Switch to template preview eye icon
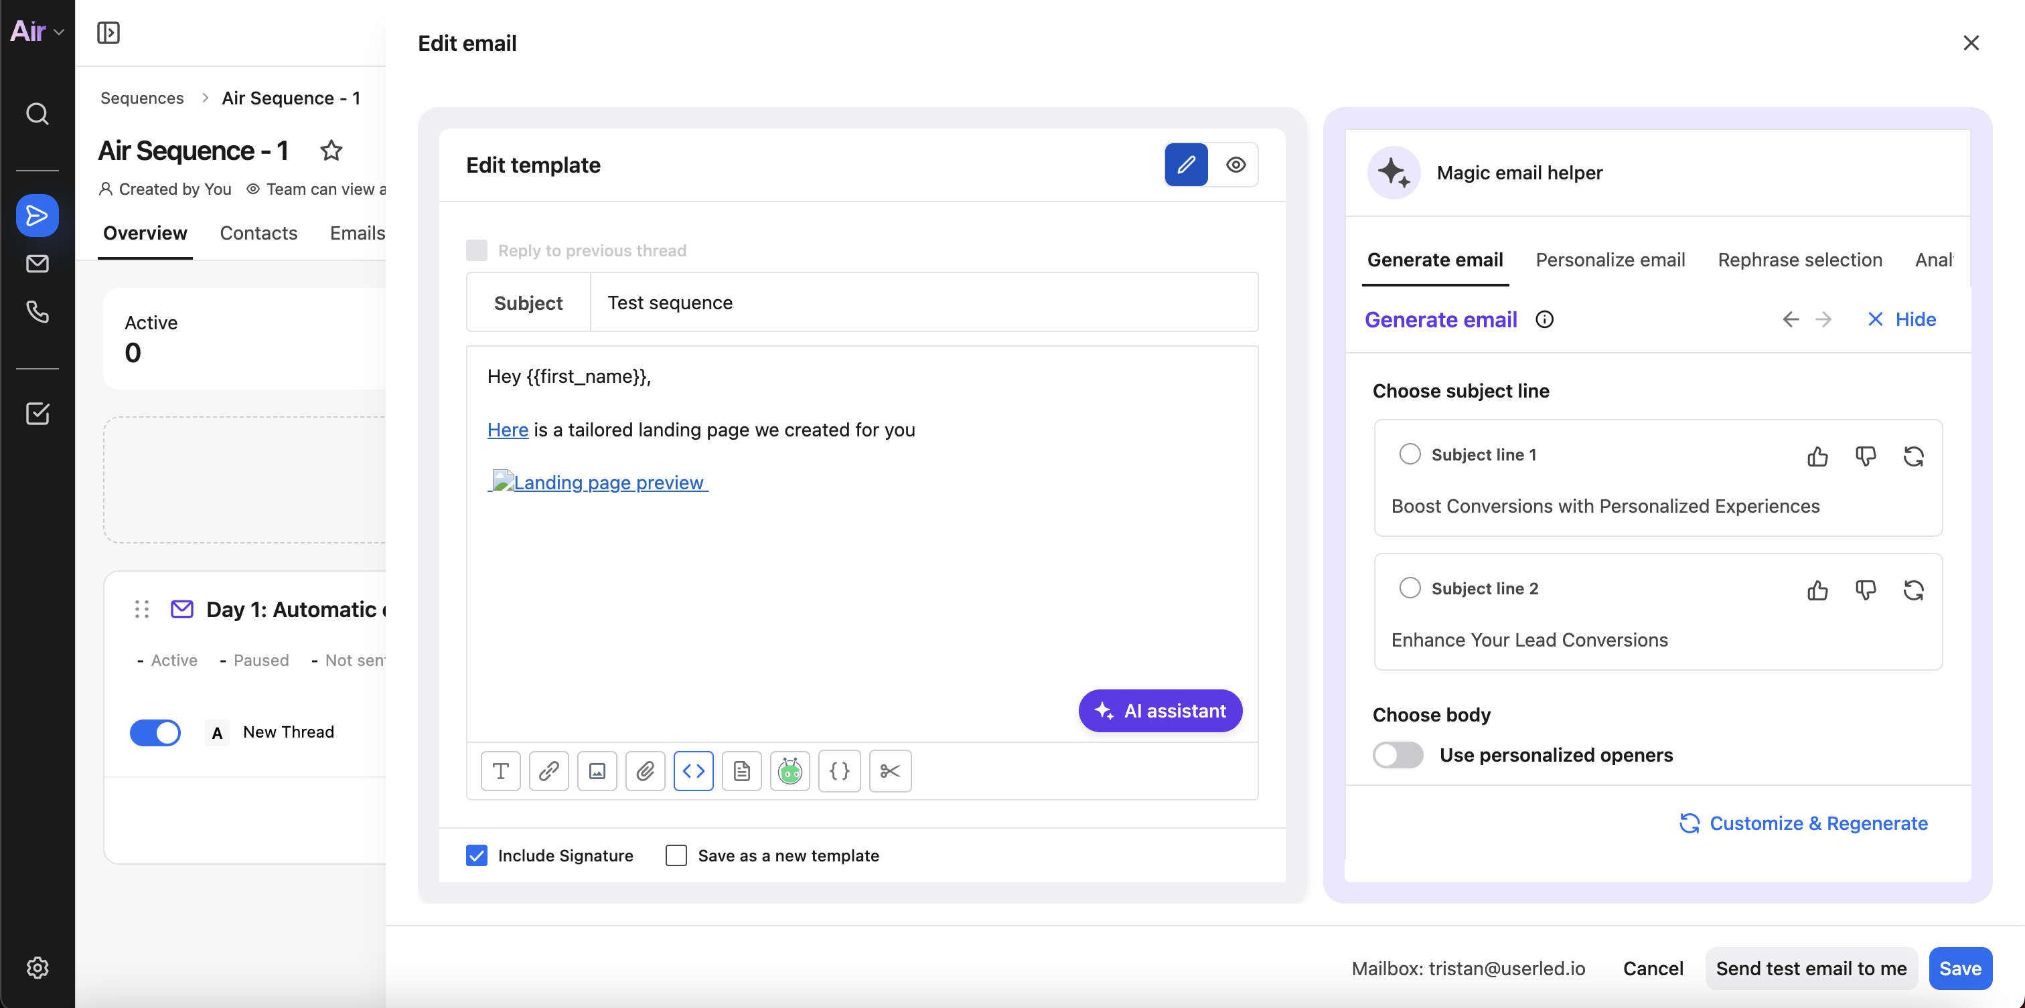 1235,165
